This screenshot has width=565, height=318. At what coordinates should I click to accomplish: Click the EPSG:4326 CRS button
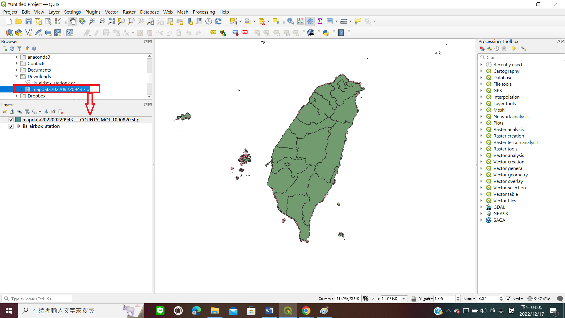point(539,299)
